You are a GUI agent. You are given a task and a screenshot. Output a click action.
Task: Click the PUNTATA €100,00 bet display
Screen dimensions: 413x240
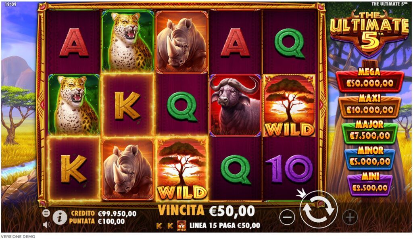(97, 221)
